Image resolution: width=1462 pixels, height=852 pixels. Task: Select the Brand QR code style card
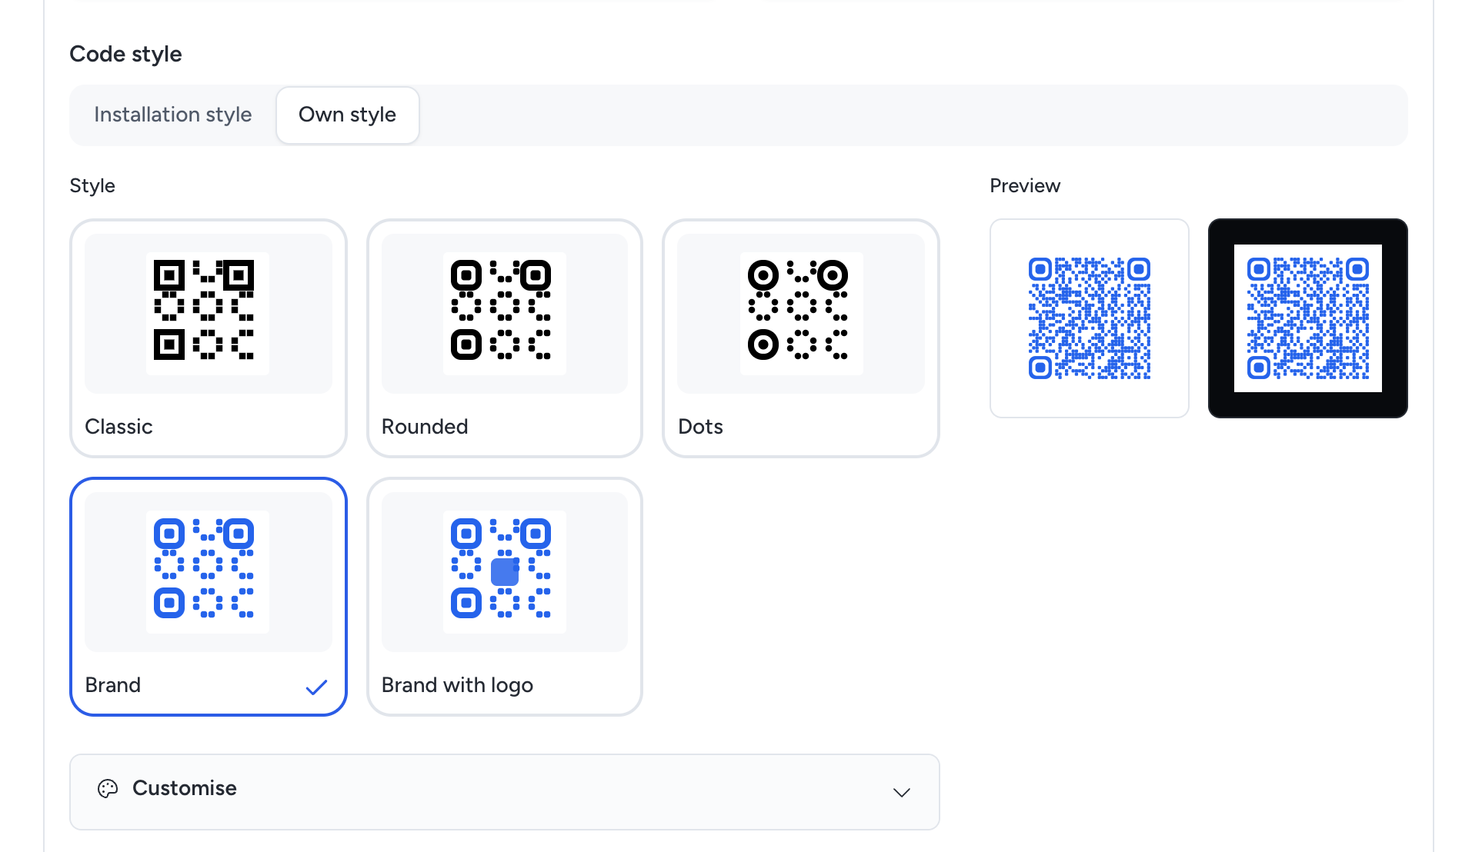[209, 597]
